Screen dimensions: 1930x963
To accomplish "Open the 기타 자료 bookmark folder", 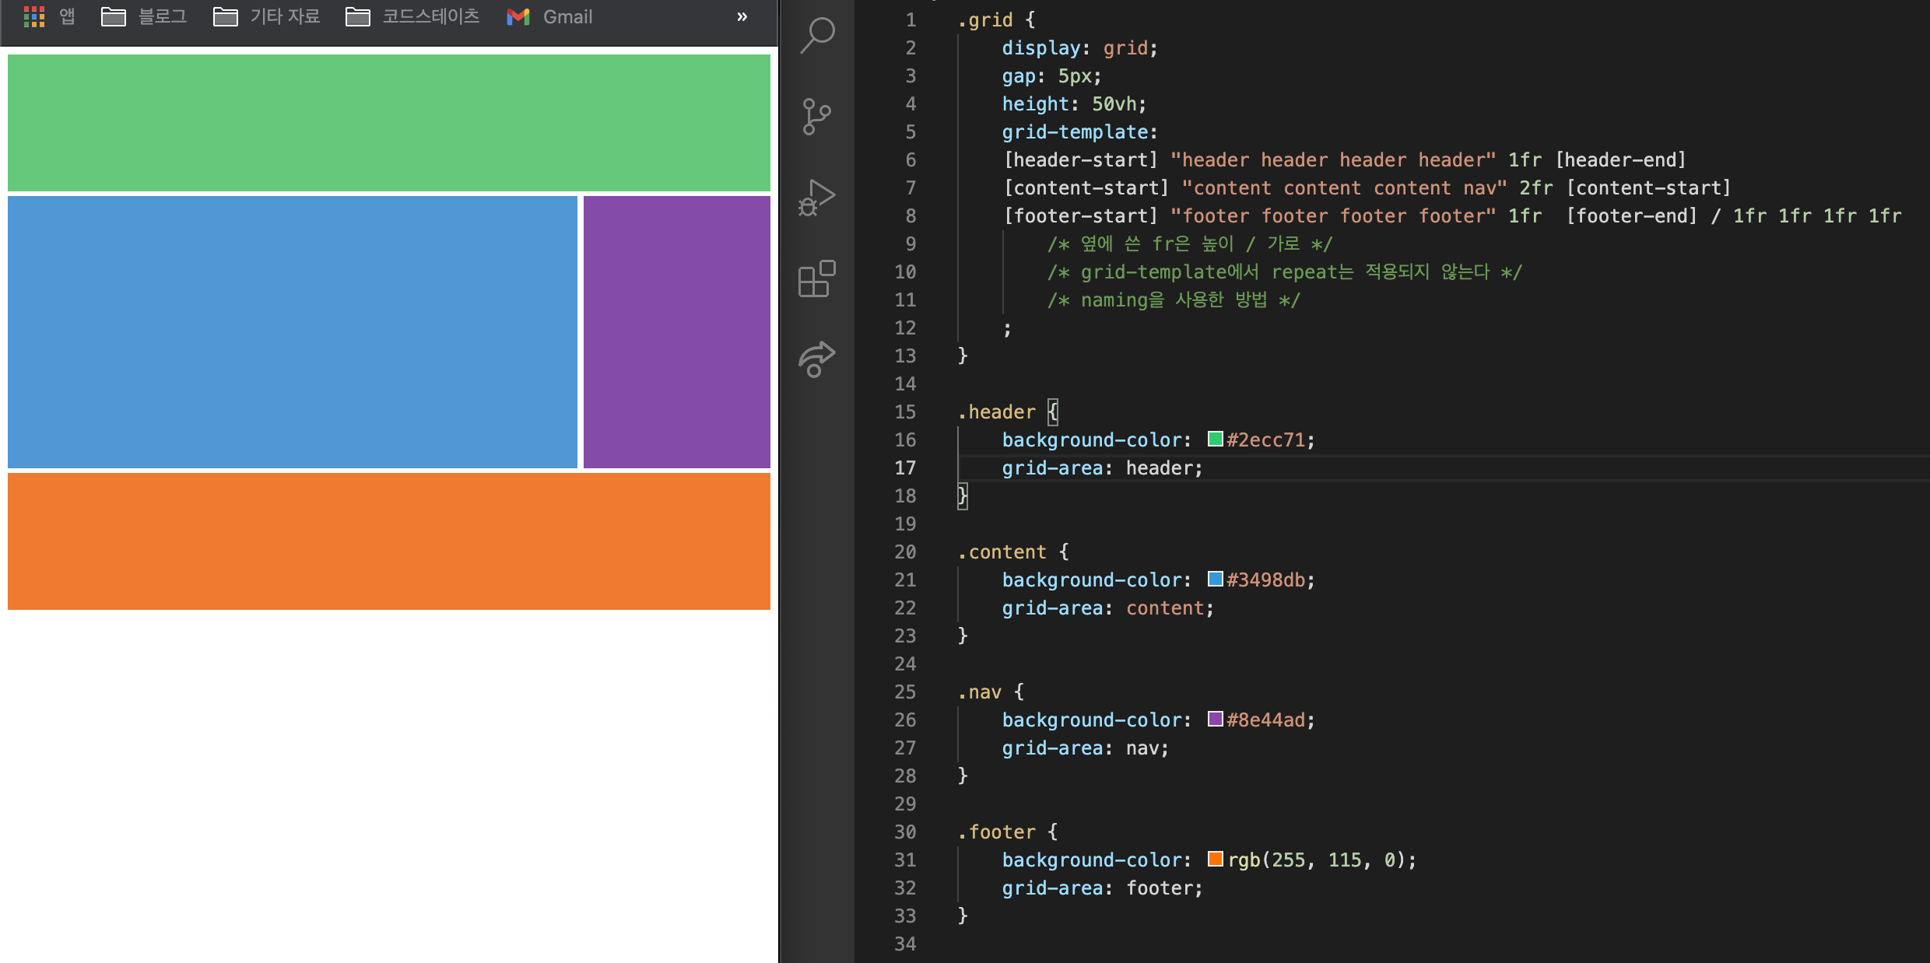I will coord(267,16).
